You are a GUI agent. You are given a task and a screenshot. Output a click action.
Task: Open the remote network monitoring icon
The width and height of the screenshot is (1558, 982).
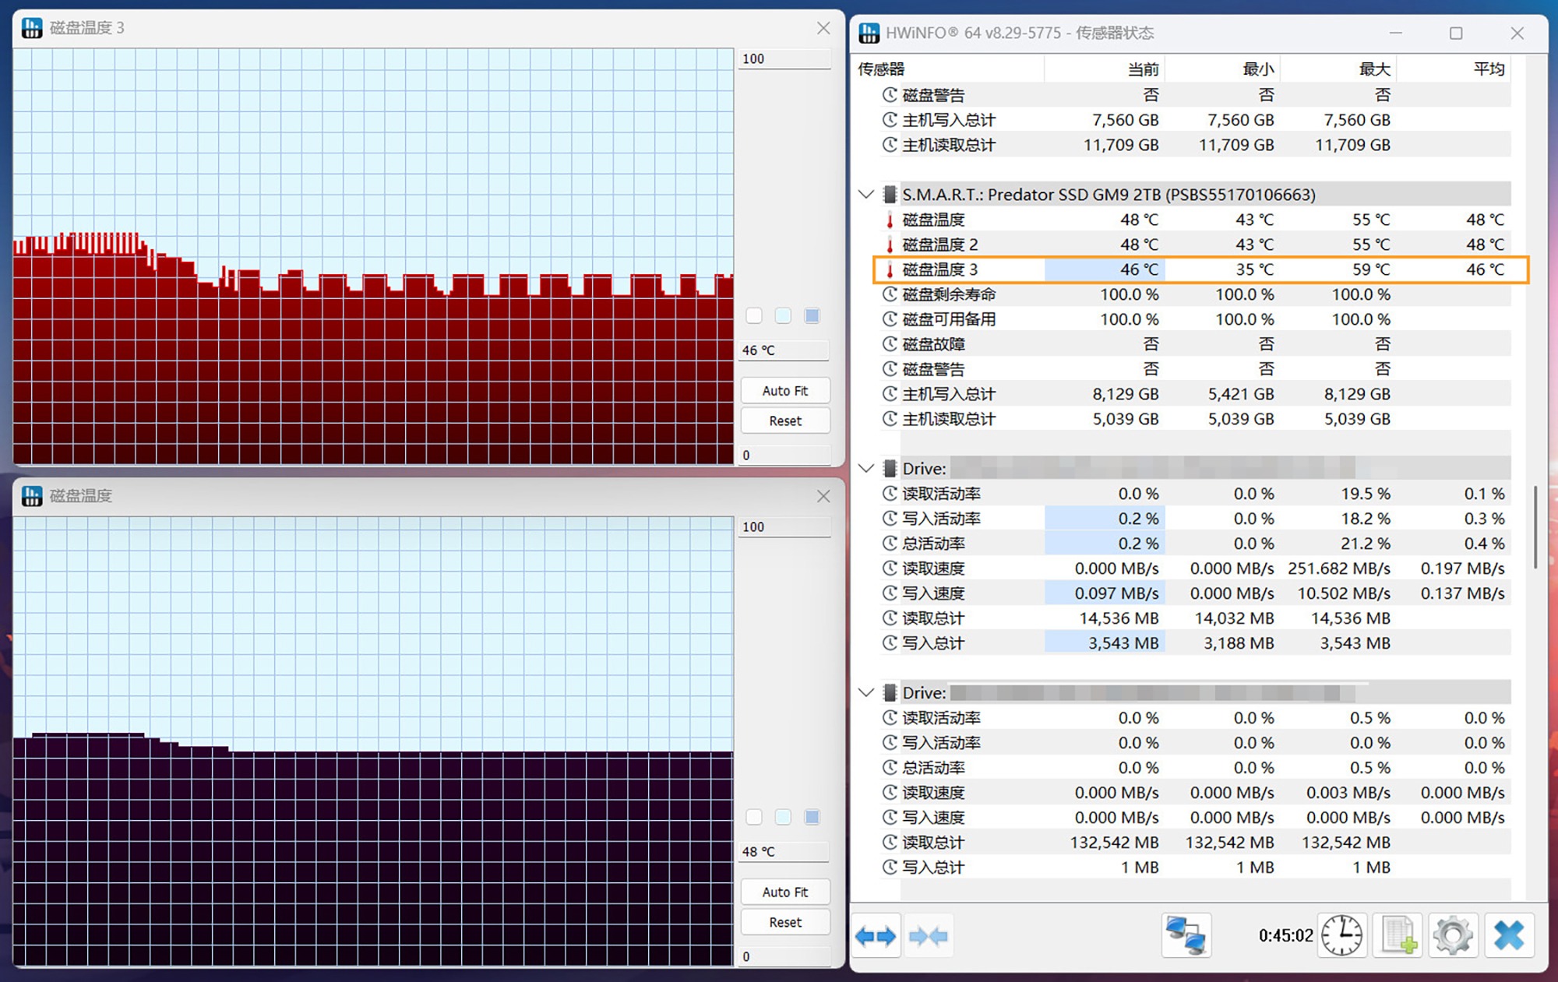[1186, 934]
